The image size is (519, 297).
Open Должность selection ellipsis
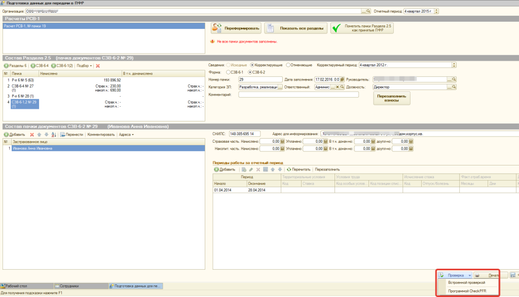449,87
